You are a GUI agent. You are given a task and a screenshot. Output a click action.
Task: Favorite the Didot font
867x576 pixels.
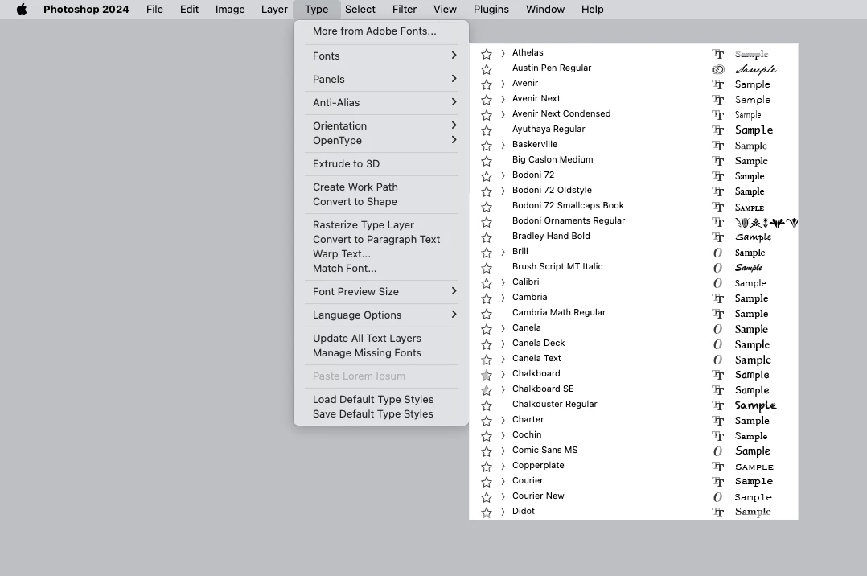tap(487, 512)
